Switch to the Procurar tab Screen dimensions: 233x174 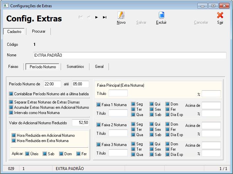[39, 31]
